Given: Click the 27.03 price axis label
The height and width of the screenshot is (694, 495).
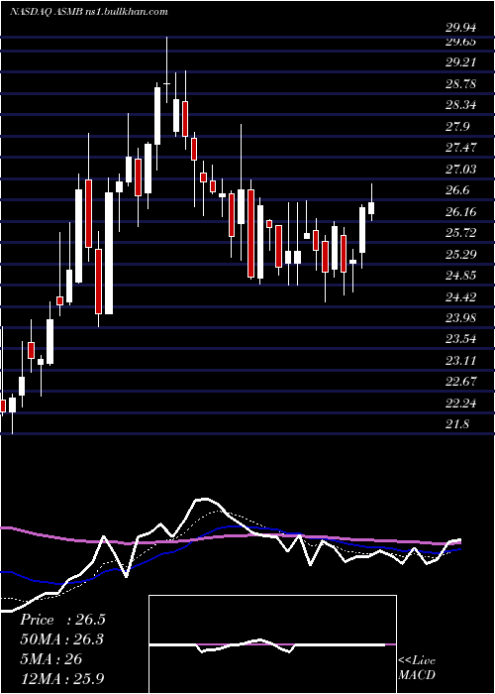Looking at the screenshot, I should pos(461,170).
